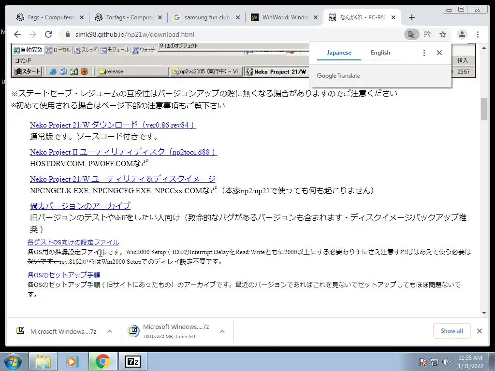Select Japanese in translate popup
Screen dimensions: 495x371
[339, 53]
